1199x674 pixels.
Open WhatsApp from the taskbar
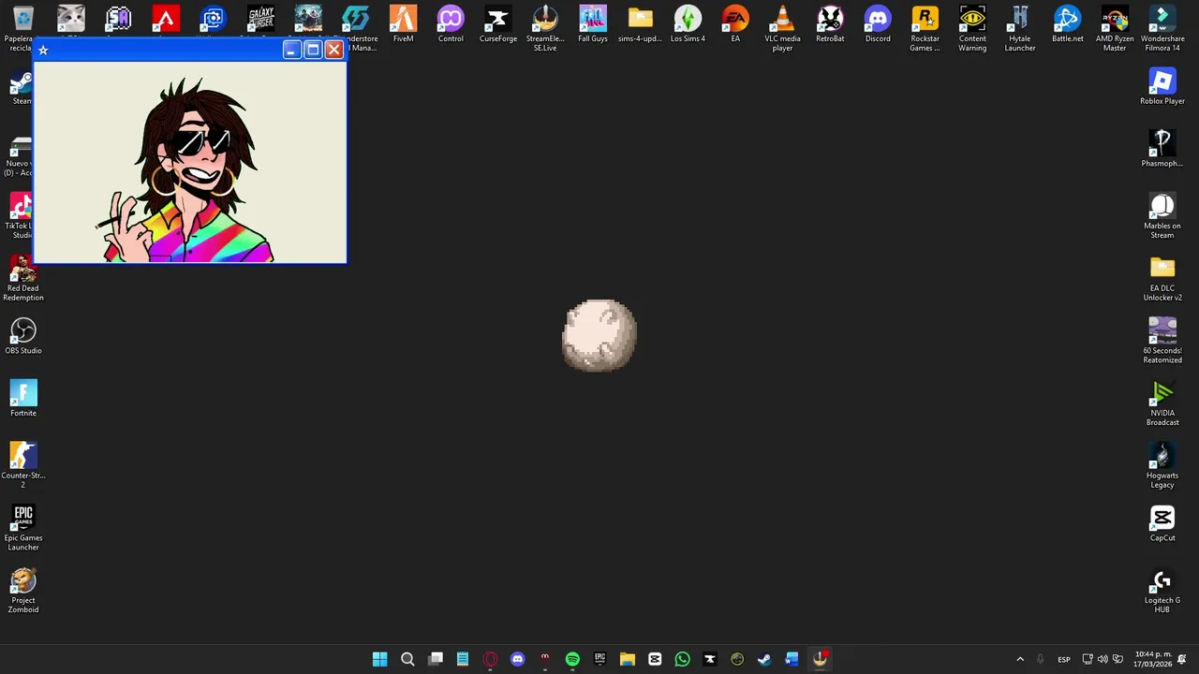[x=682, y=659]
